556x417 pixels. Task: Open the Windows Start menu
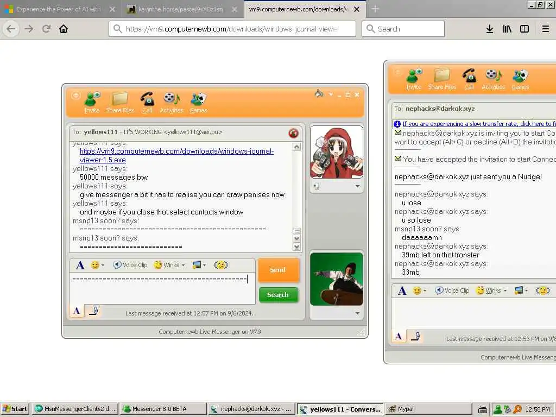[x=15, y=409]
